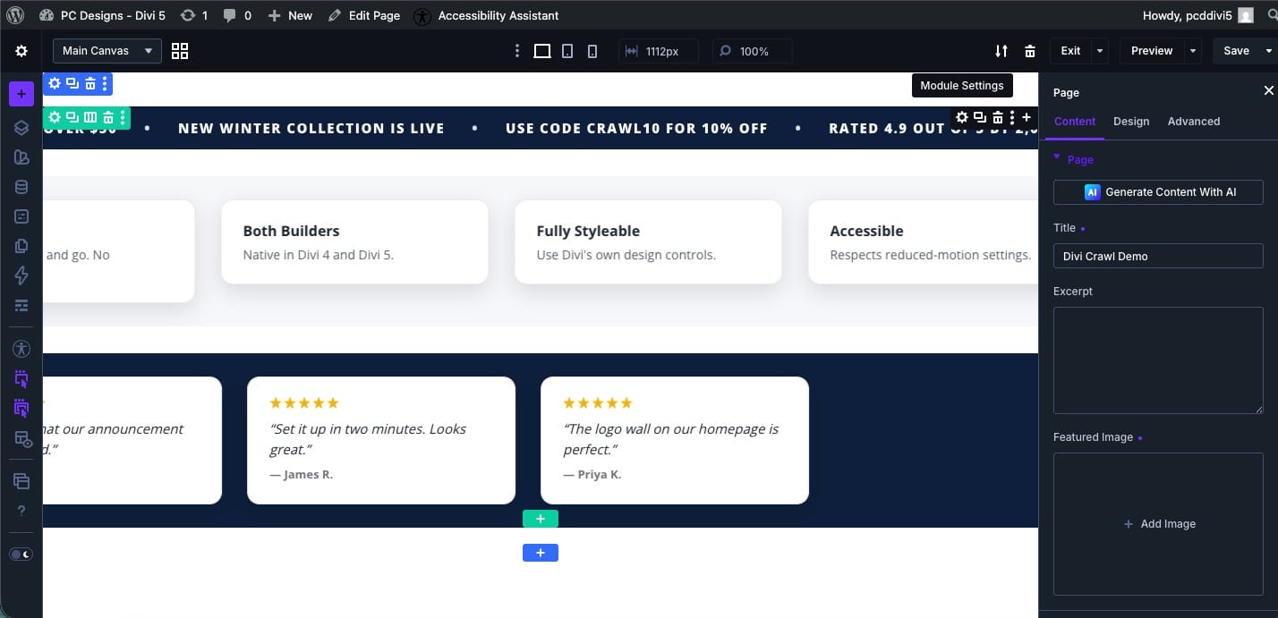Switch to Content tab
This screenshot has width=1278, height=618.
tap(1075, 122)
